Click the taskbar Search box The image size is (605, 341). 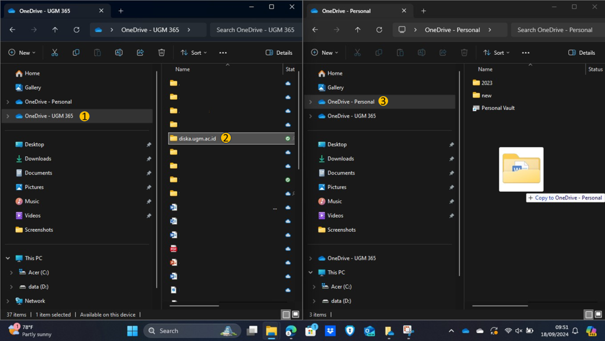(x=192, y=330)
